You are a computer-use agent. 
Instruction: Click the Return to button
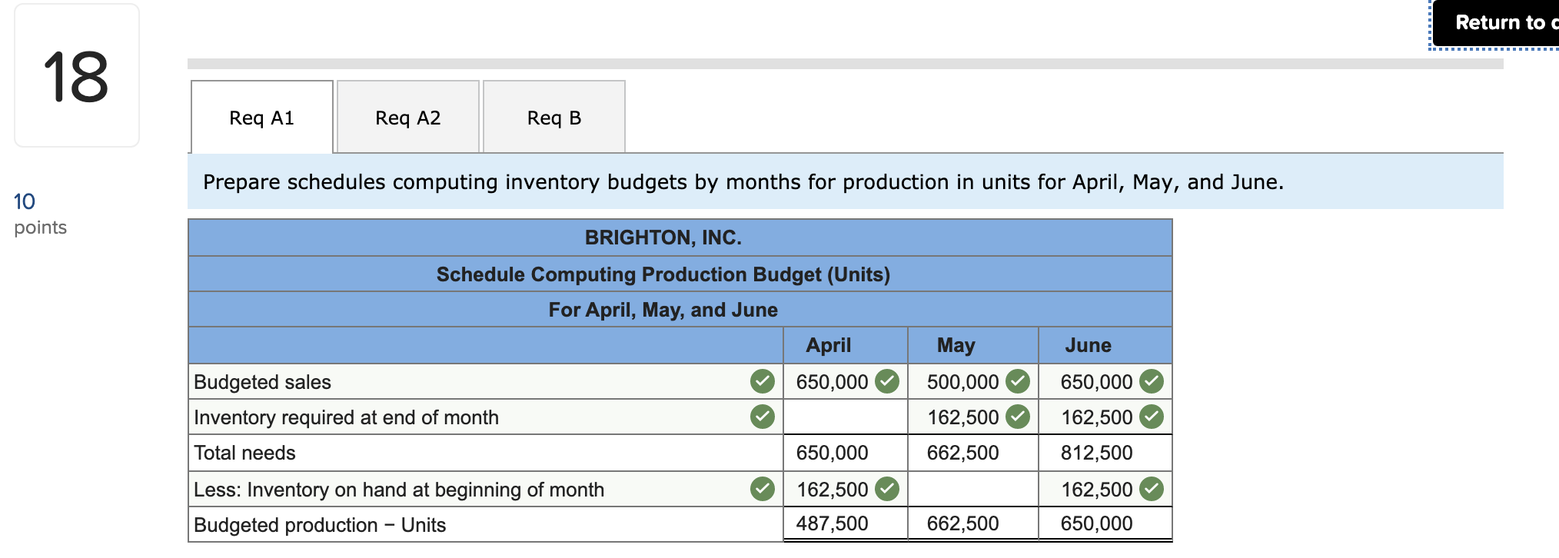(x=1496, y=23)
